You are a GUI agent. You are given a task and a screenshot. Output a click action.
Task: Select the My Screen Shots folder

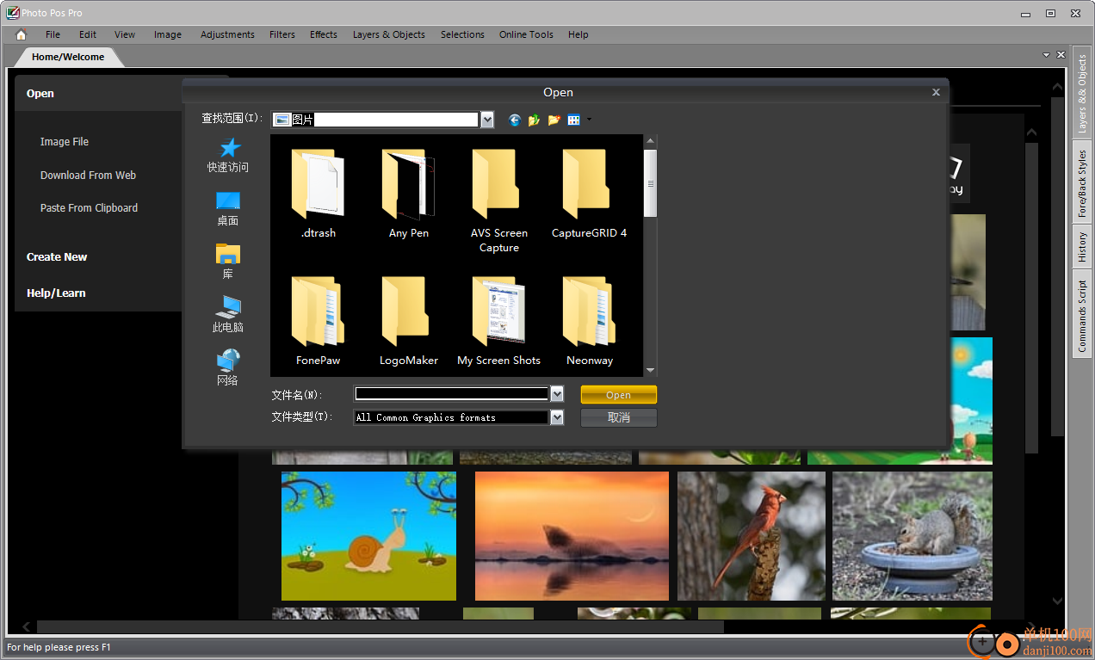(x=499, y=320)
